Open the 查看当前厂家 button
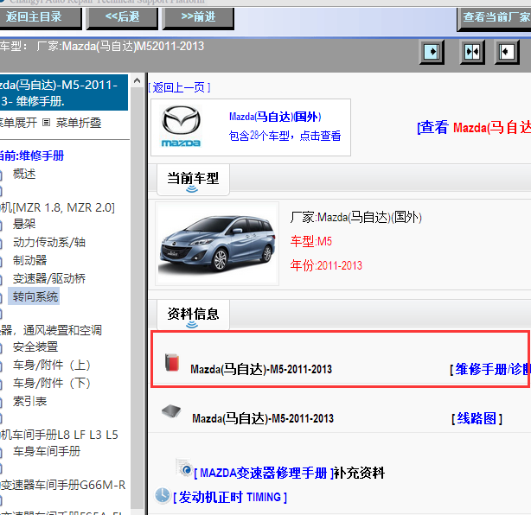This screenshot has width=531, height=515. coord(495,18)
